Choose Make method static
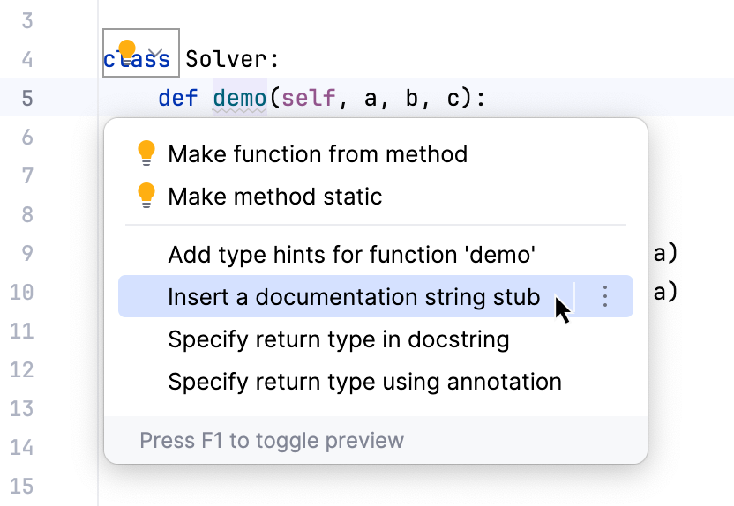This screenshot has width=734, height=506. pos(274,197)
